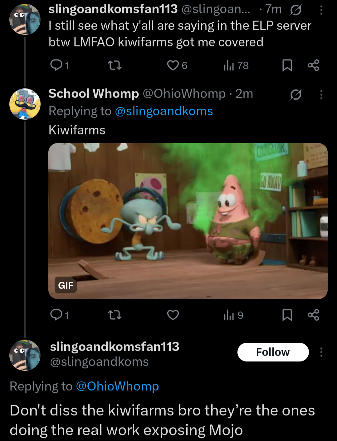Open School Whomp tweet's more options menu
The width and height of the screenshot is (337, 441).
321,95
